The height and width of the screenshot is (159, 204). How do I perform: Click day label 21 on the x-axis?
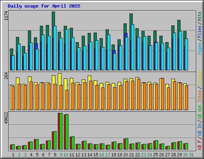click(131, 155)
